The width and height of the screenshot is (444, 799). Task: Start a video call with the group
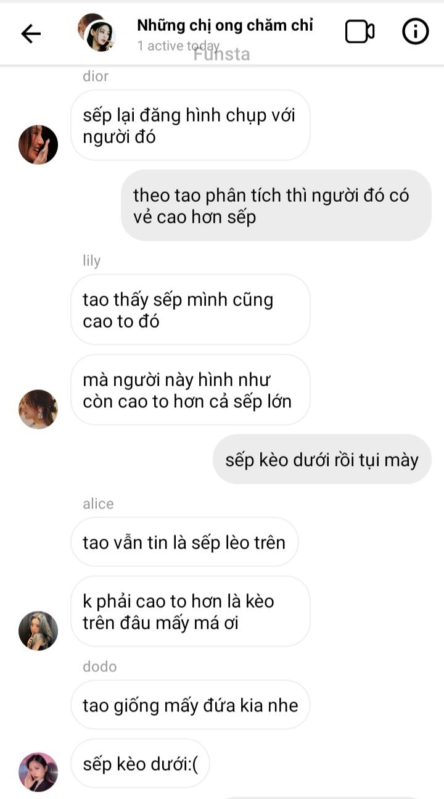[x=360, y=32]
